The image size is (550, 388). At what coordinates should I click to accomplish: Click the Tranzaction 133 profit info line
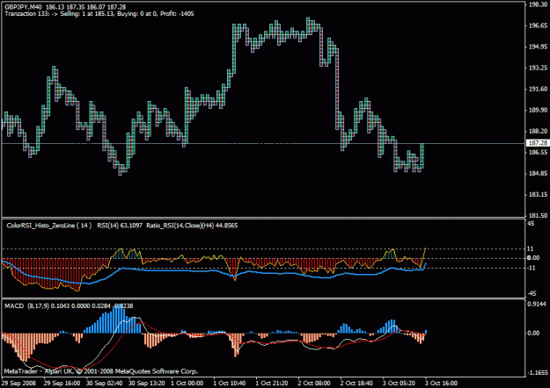pos(99,14)
